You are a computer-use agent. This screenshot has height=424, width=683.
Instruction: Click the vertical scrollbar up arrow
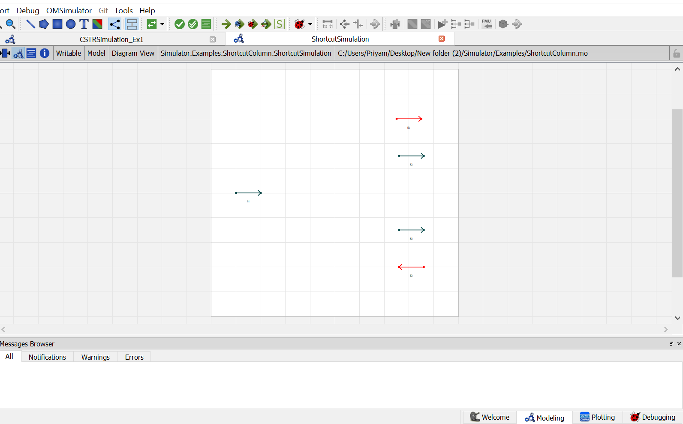677,69
